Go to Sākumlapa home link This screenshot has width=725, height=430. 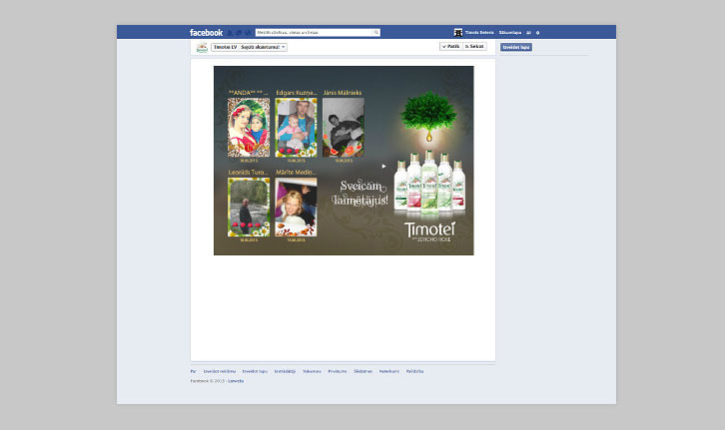(510, 33)
